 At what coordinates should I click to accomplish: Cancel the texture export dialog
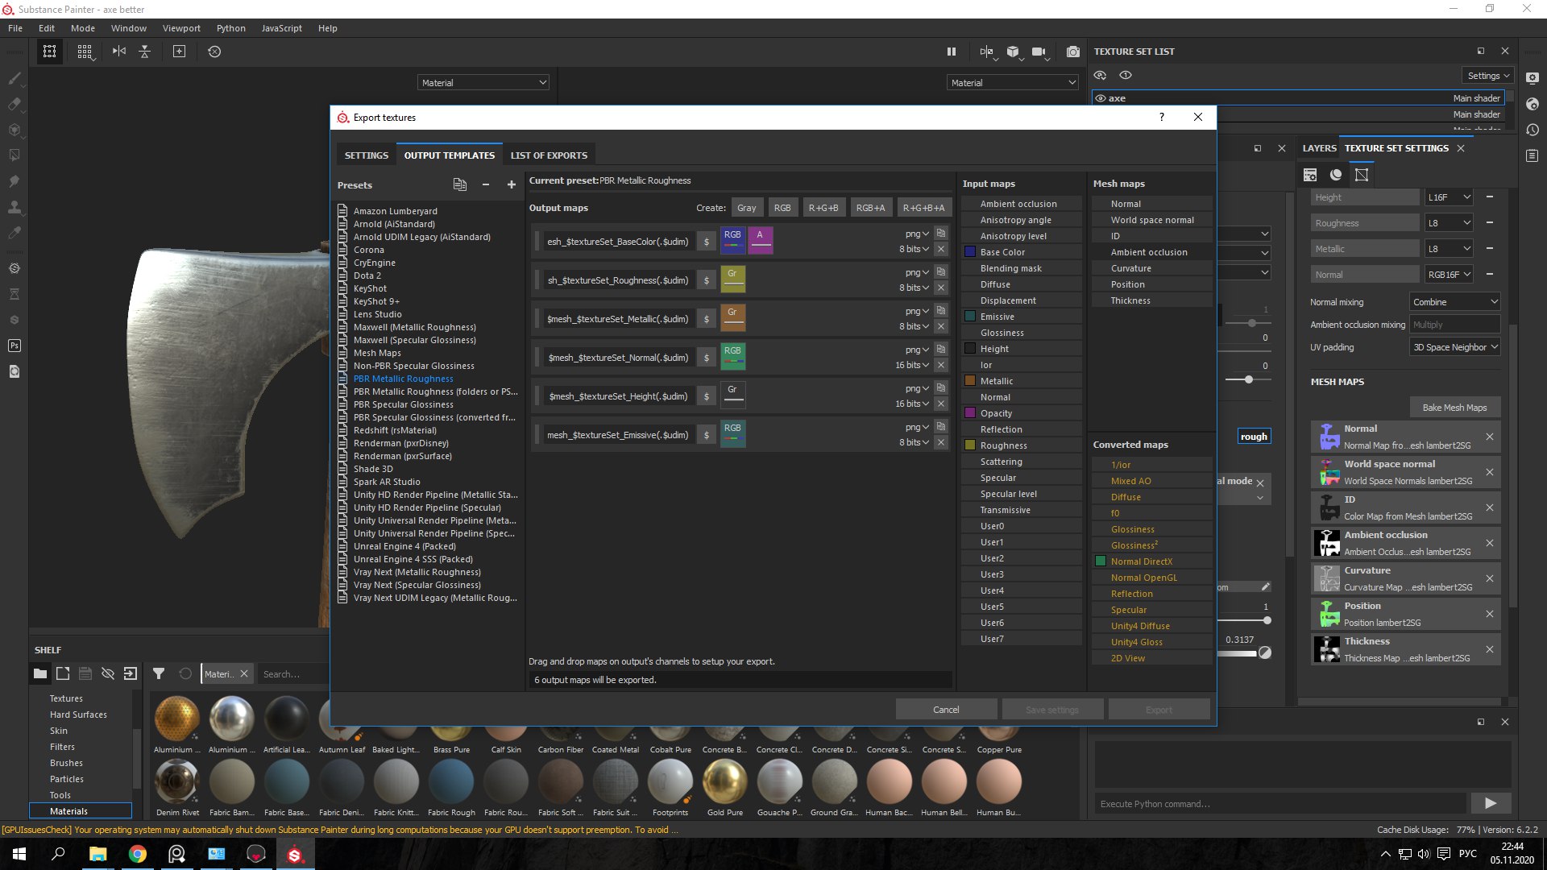(946, 710)
